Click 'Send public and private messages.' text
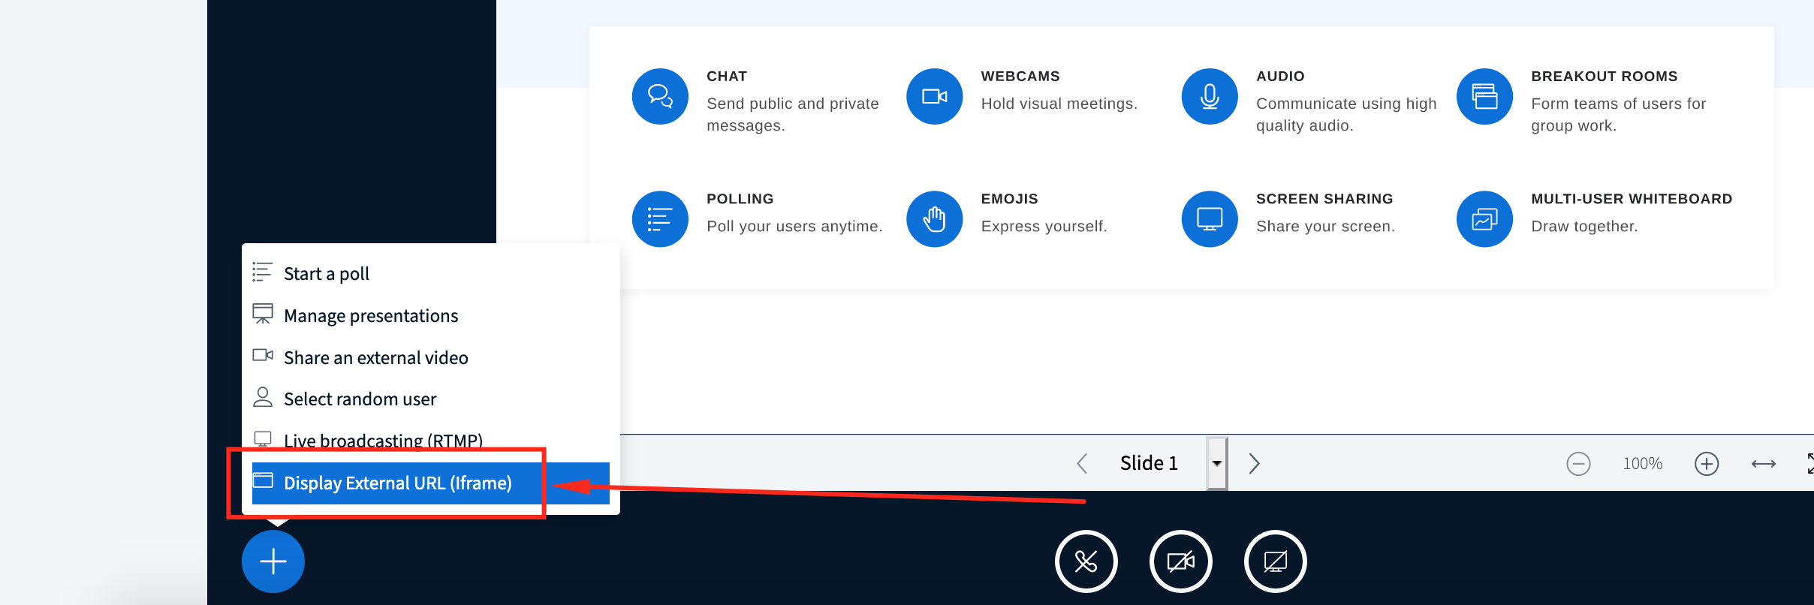This screenshot has height=605, width=1814. [793, 114]
